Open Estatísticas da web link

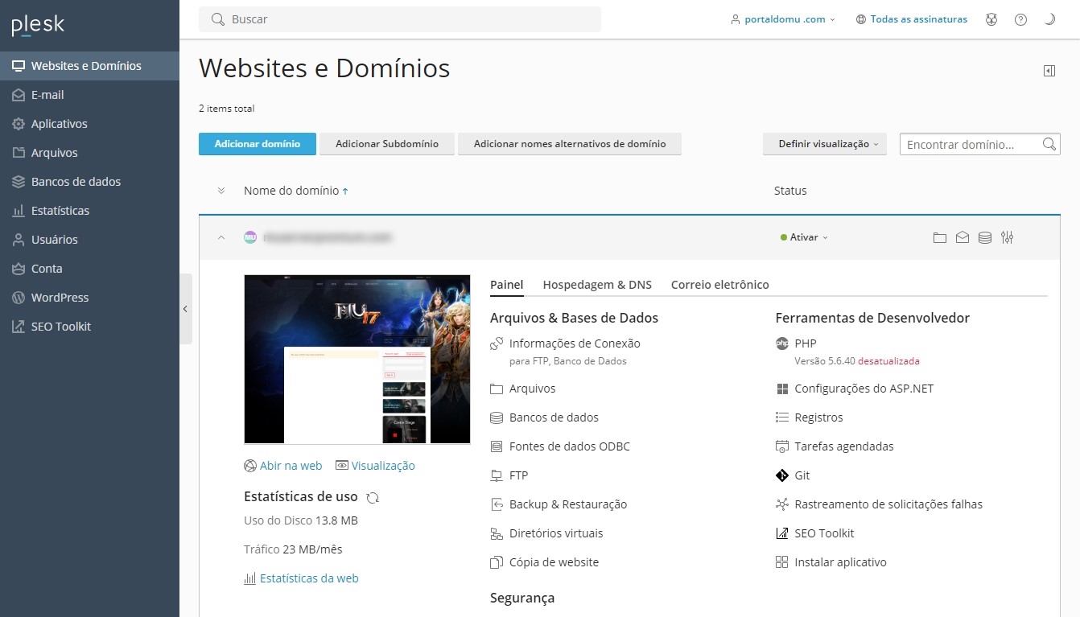point(301,578)
